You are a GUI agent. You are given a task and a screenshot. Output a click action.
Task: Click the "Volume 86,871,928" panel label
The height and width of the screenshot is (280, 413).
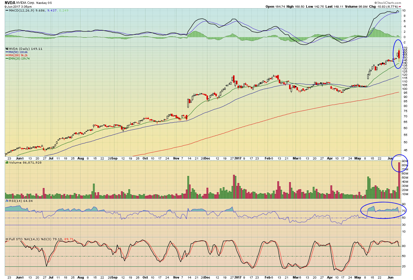pos(25,162)
